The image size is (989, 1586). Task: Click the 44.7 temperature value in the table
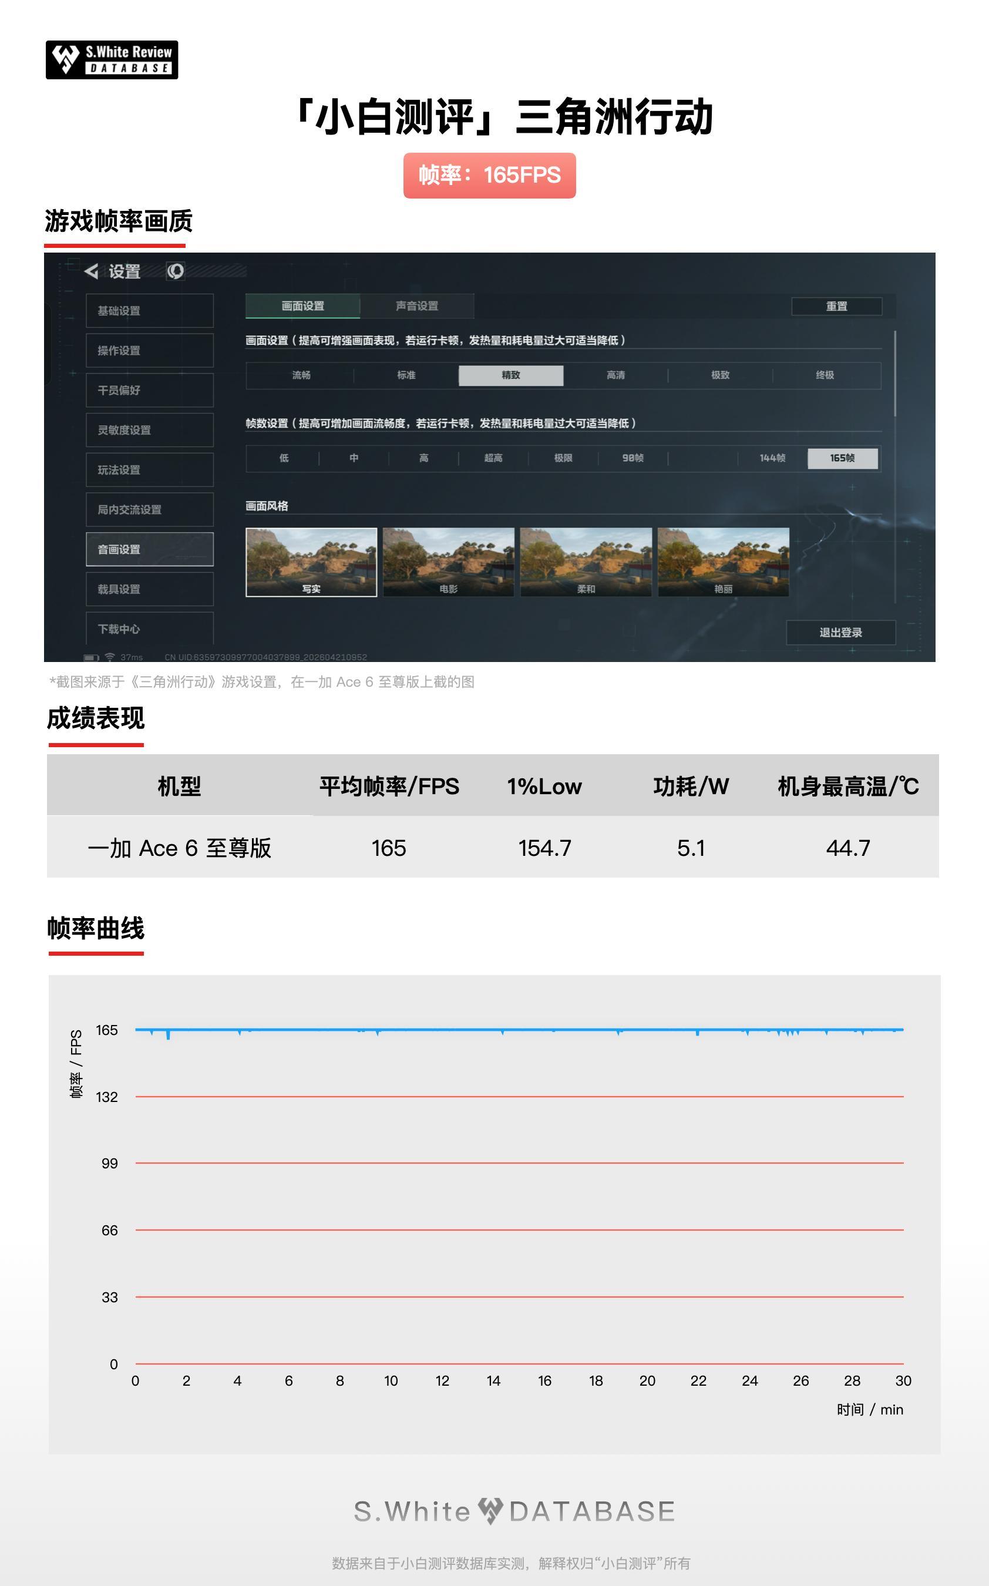[x=849, y=848]
